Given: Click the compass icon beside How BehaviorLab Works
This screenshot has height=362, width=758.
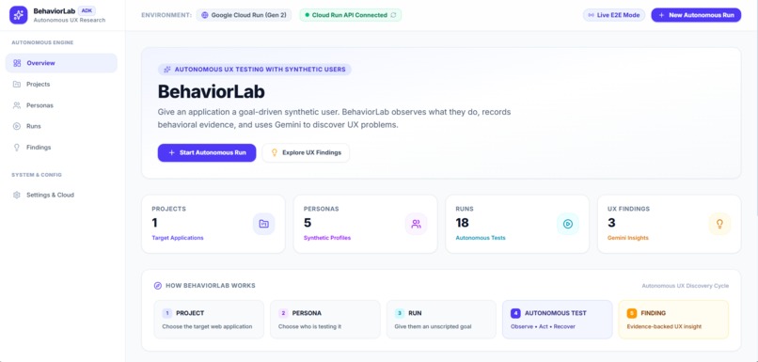Looking at the screenshot, I should (x=158, y=286).
